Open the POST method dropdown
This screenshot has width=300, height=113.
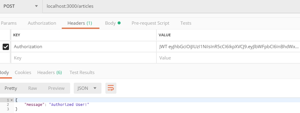21,6
